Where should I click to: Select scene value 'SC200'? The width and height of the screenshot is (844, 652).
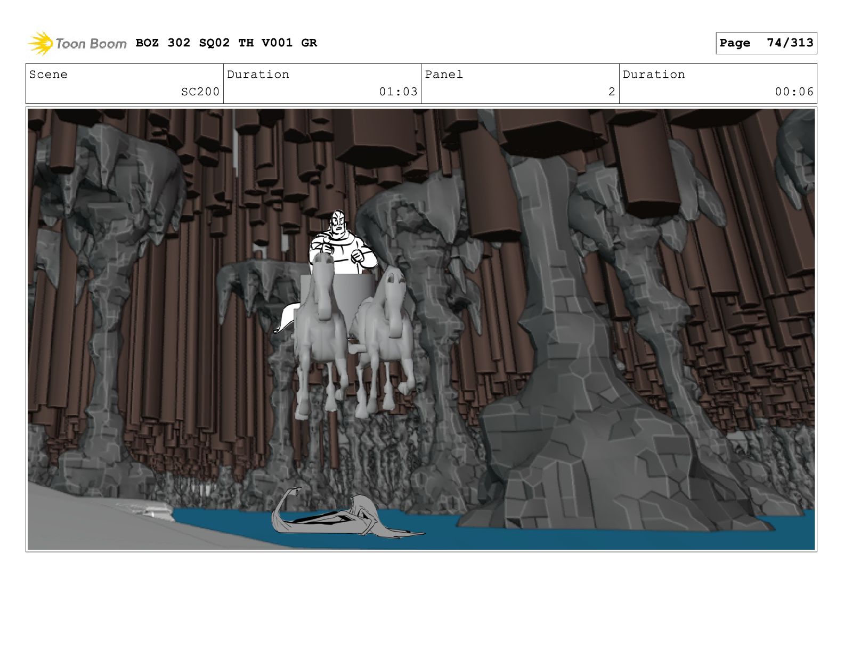[200, 92]
